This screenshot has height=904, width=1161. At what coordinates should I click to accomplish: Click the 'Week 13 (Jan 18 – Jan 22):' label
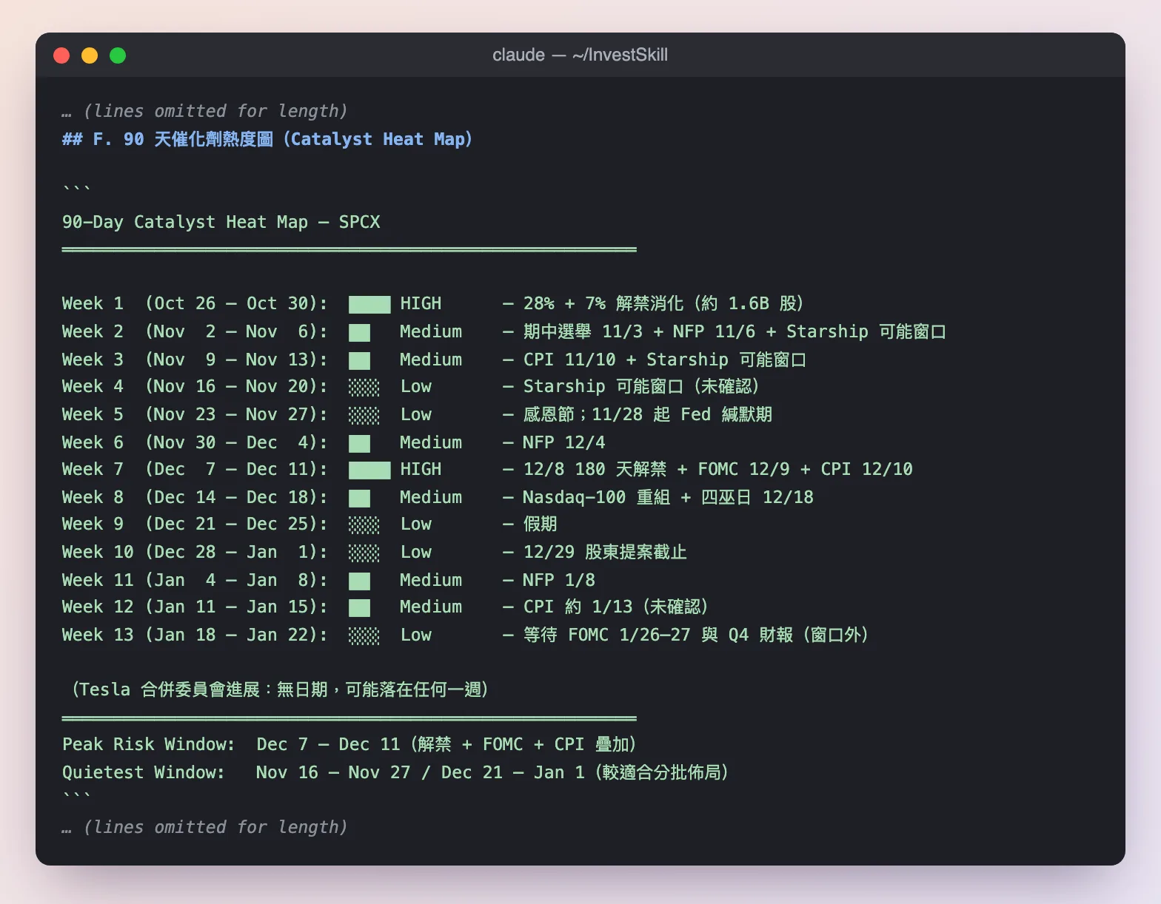[x=195, y=635]
